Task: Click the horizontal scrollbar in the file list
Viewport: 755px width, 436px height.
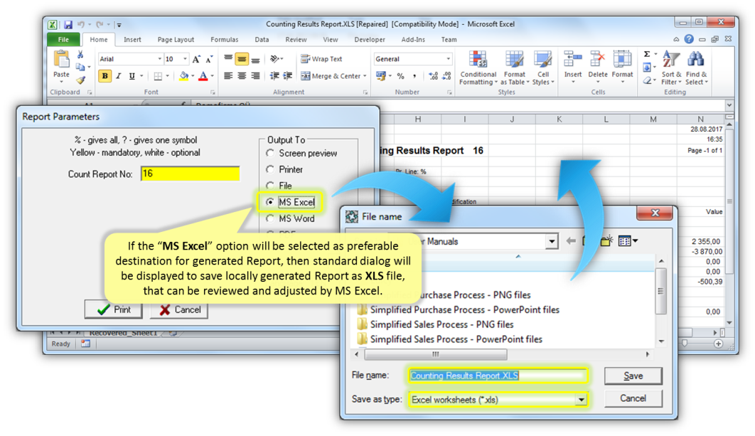Action: pyautogui.click(x=436, y=355)
